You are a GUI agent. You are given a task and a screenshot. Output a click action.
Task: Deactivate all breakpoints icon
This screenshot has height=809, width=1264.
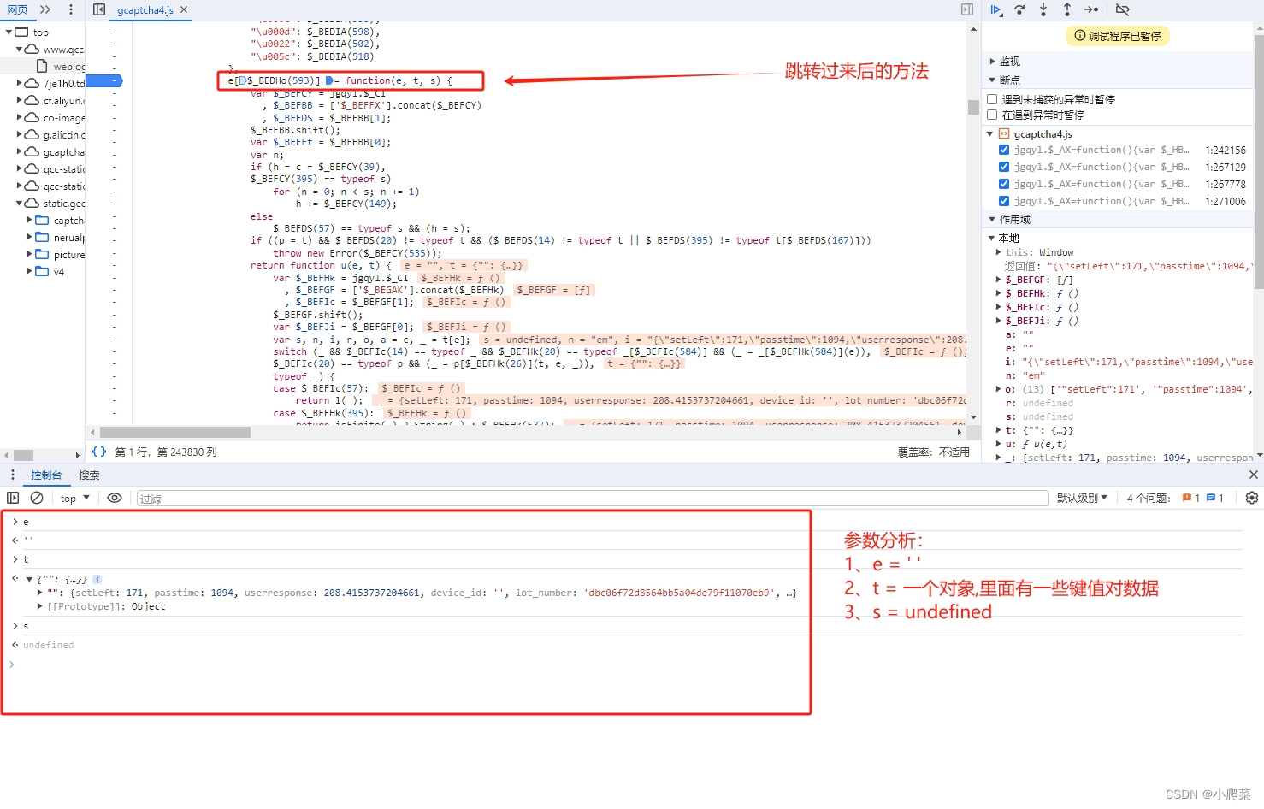(x=1123, y=9)
